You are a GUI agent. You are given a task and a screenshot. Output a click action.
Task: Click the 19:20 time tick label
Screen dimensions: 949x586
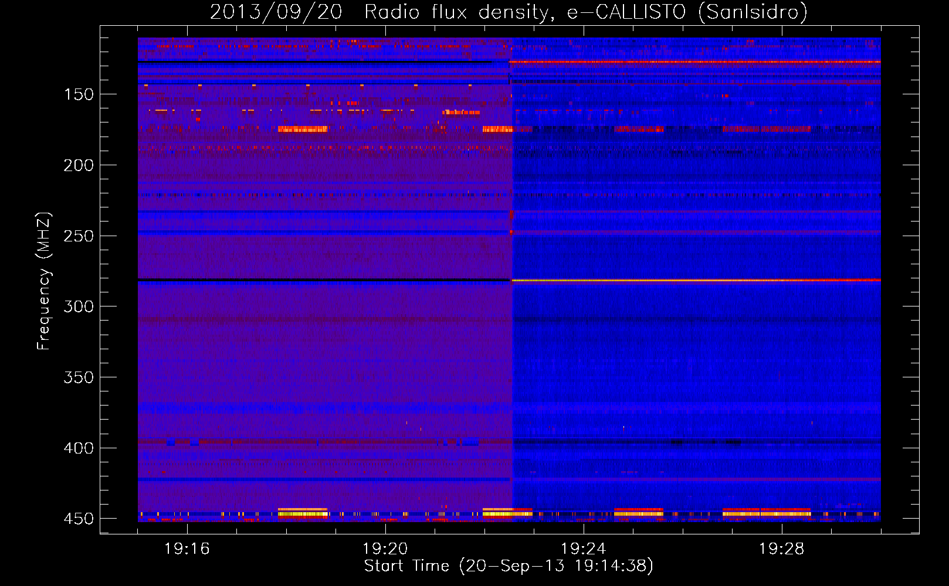(x=385, y=549)
